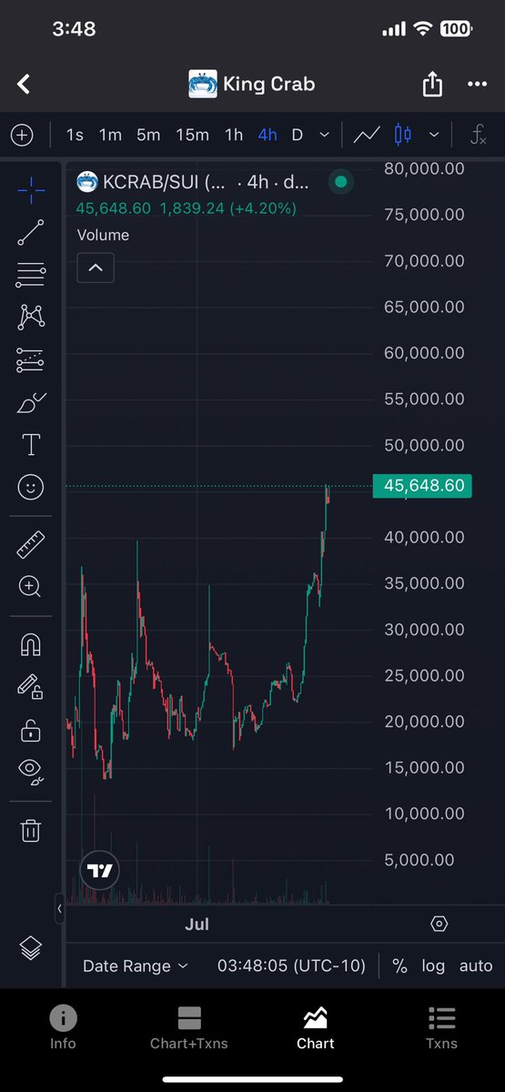Select the brush drawing tool
505x1092 pixels.
(x=31, y=403)
